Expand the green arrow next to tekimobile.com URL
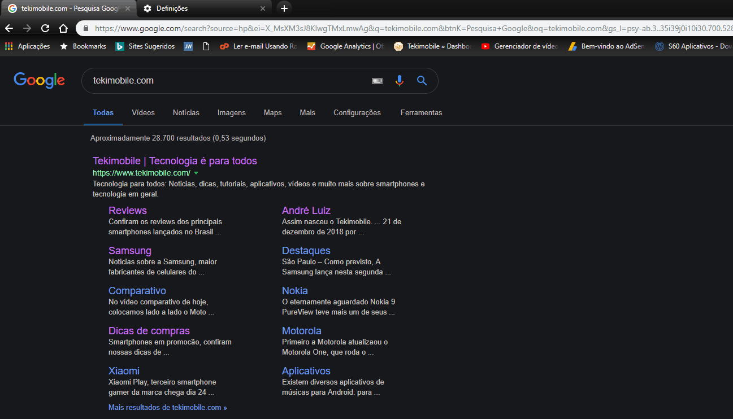The image size is (733, 419). (196, 173)
